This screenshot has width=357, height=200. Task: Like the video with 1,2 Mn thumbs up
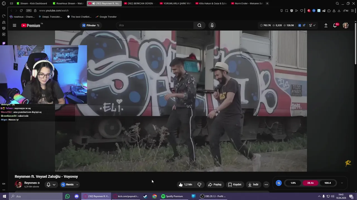tap(186, 184)
